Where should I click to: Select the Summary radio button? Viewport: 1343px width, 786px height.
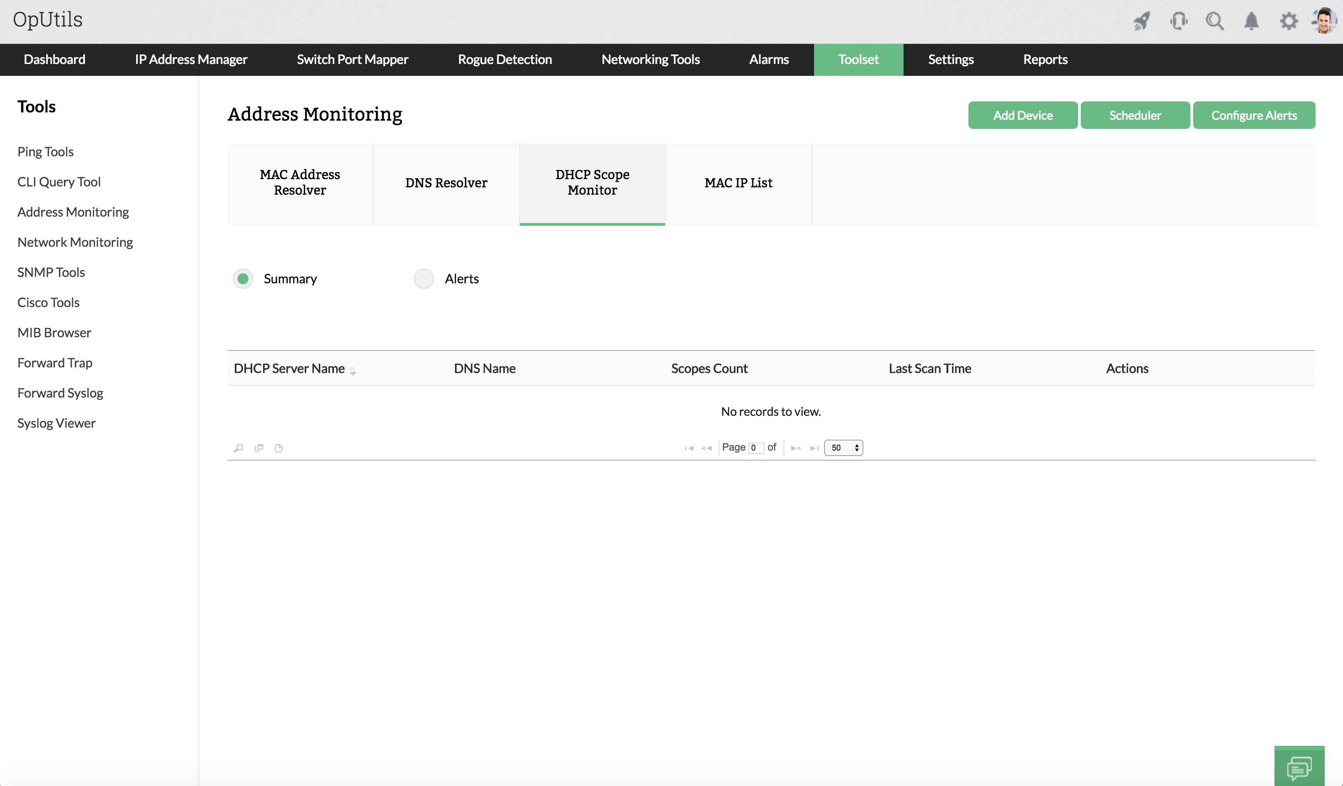[243, 278]
